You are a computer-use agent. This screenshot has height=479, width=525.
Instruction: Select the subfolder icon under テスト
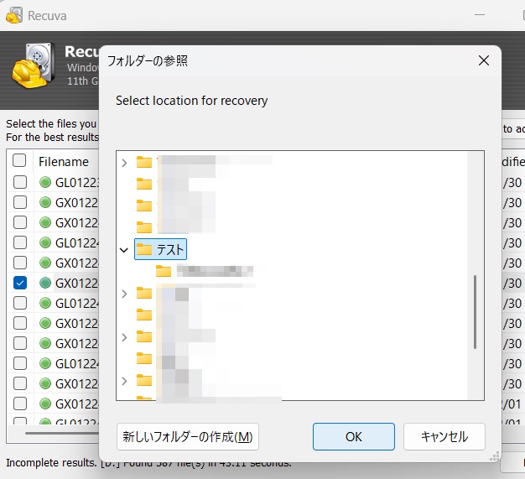tap(164, 271)
